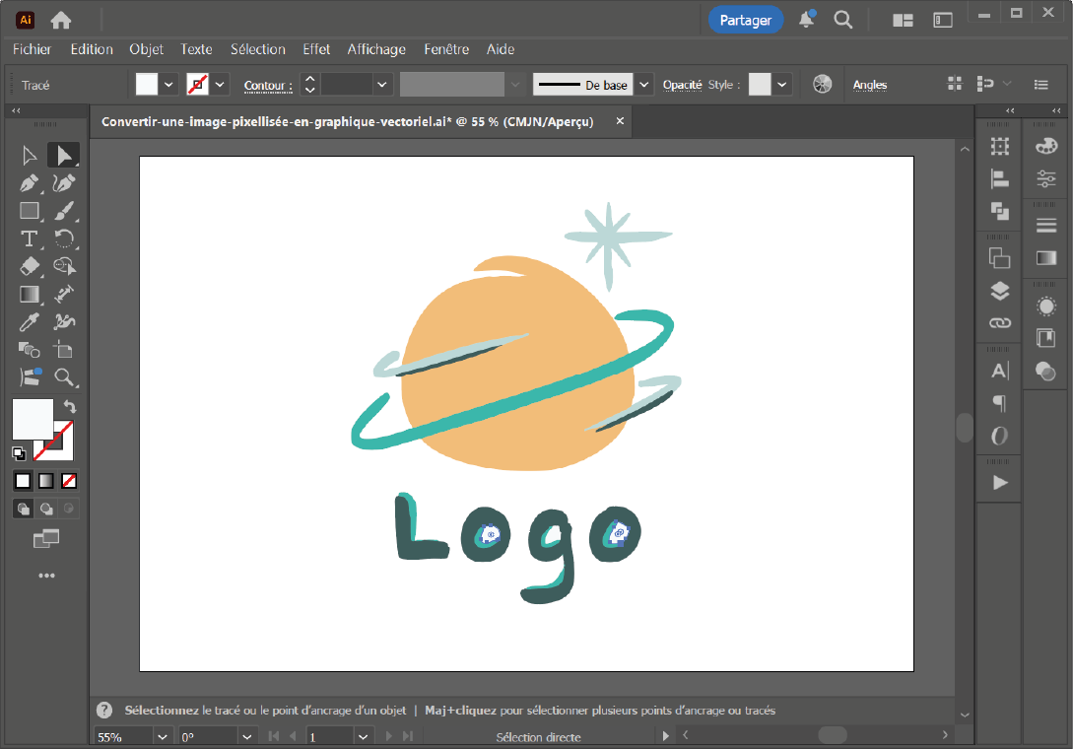Viewport: 1073px width, 749px height.
Task: Select the Rectangle shape tool
Action: [x=30, y=211]
